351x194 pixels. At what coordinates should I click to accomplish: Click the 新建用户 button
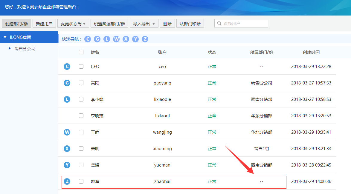[x=44, y=24]
